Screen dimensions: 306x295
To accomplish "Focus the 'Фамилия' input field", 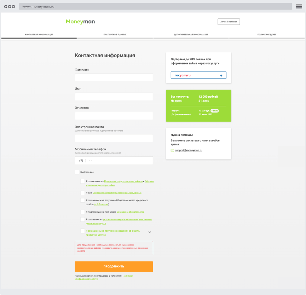I will 114,78.
